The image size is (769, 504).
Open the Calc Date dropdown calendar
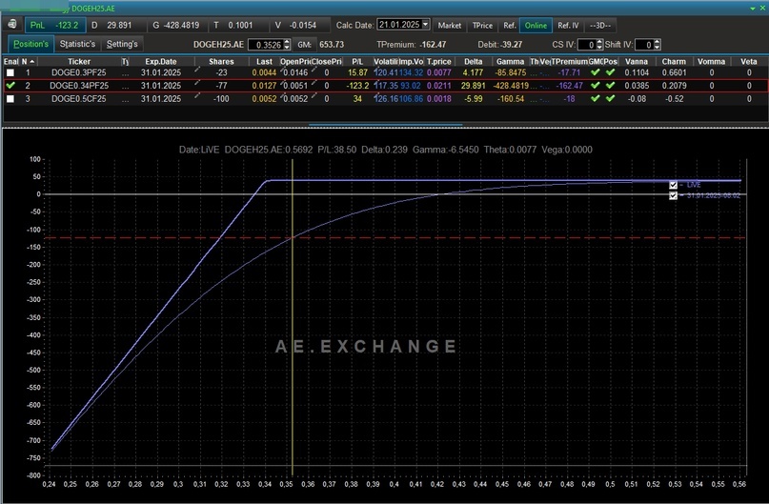(x=425, y=24)
